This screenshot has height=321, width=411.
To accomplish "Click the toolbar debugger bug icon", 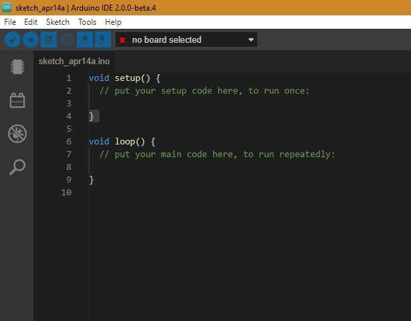I will coord(67,39).
